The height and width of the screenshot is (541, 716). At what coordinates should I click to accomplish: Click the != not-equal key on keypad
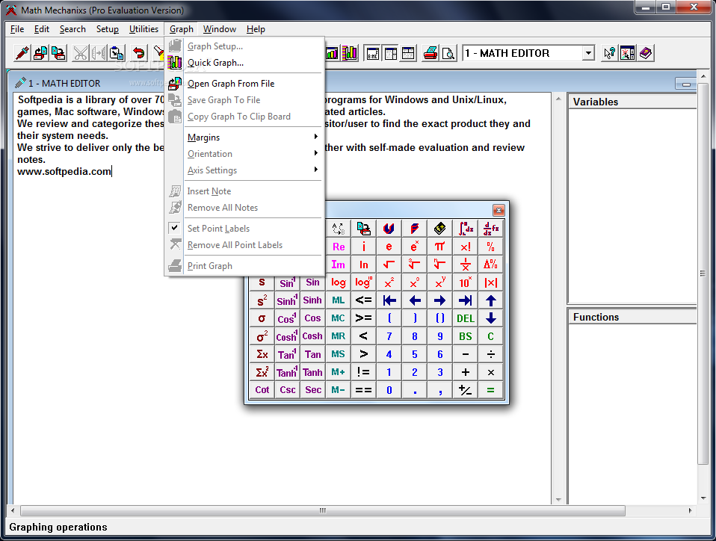click(x=363, y=372)
